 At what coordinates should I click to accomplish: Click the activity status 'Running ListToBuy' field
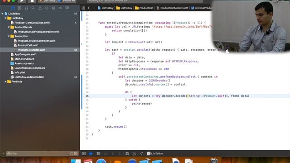point(145,1)
